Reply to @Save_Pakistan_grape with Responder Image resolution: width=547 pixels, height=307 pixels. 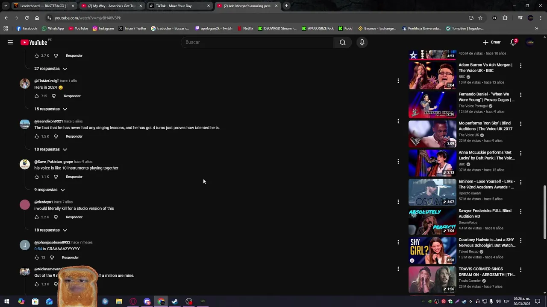tap(74, 177)
